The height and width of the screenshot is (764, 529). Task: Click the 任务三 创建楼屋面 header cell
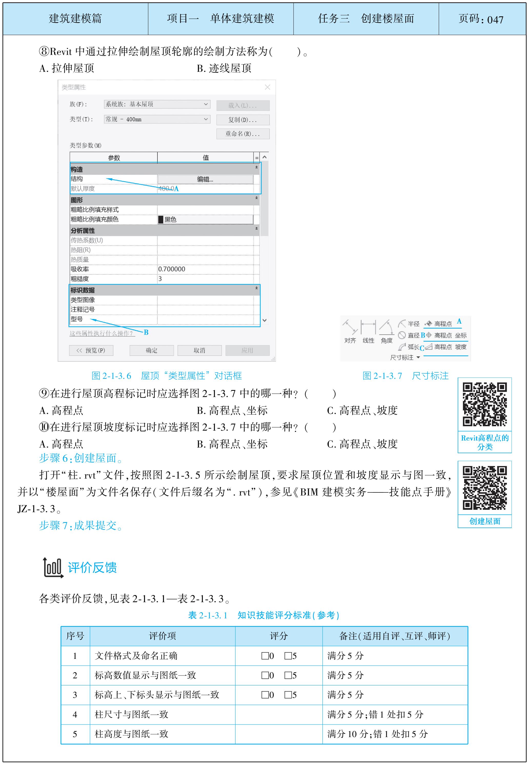pos(366,19)
